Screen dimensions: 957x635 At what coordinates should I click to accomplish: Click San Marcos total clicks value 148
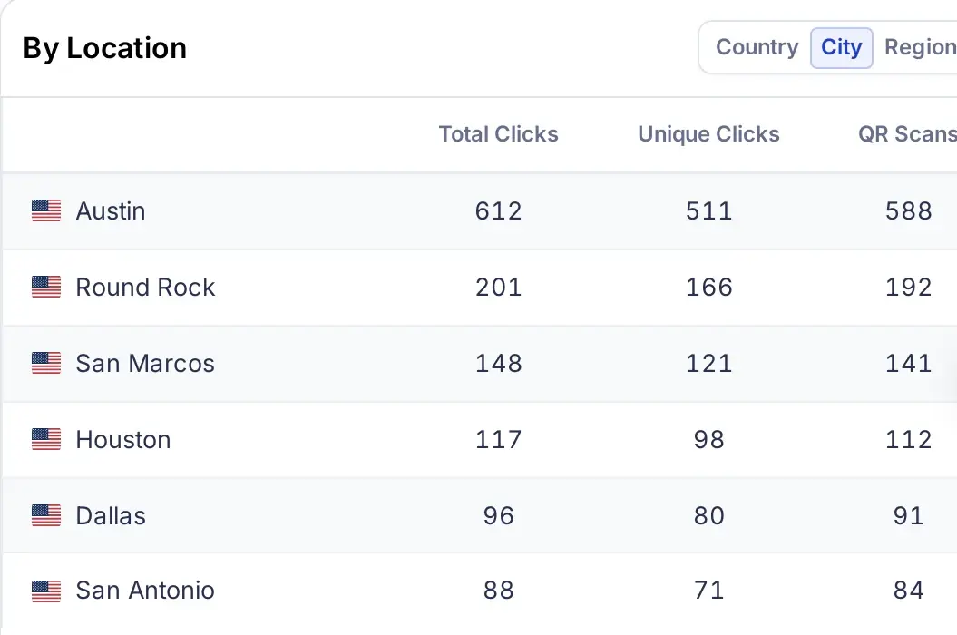tap(499, 364)
